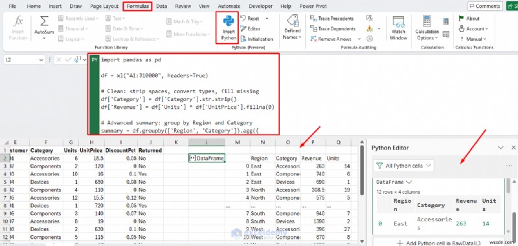Image resolution: width=518 pixels, height=246 pixels.
Task: Select column header L
Action: [x=207, y=142]
